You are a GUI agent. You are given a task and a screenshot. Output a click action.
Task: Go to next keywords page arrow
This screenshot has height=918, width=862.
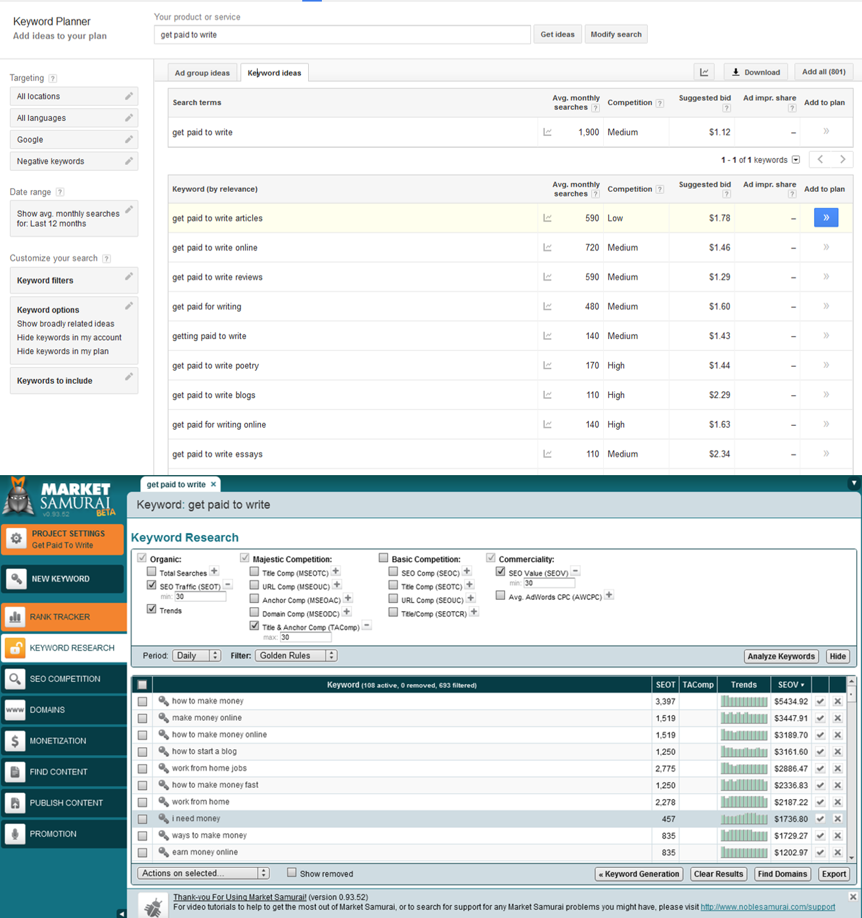coord(843,160)
